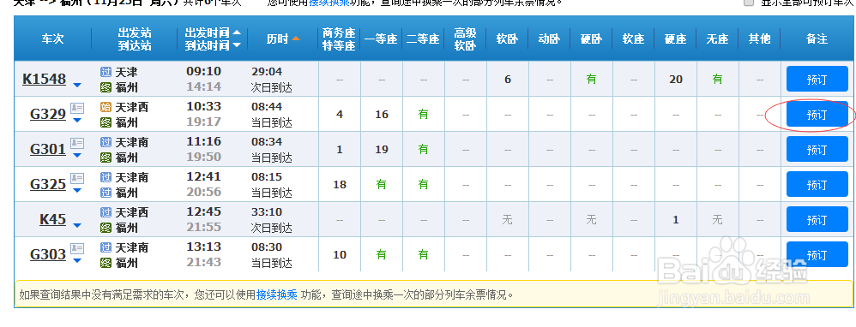Open train G325 details link
The height and width of the screenshot is (327, 856).
(48, 184)
